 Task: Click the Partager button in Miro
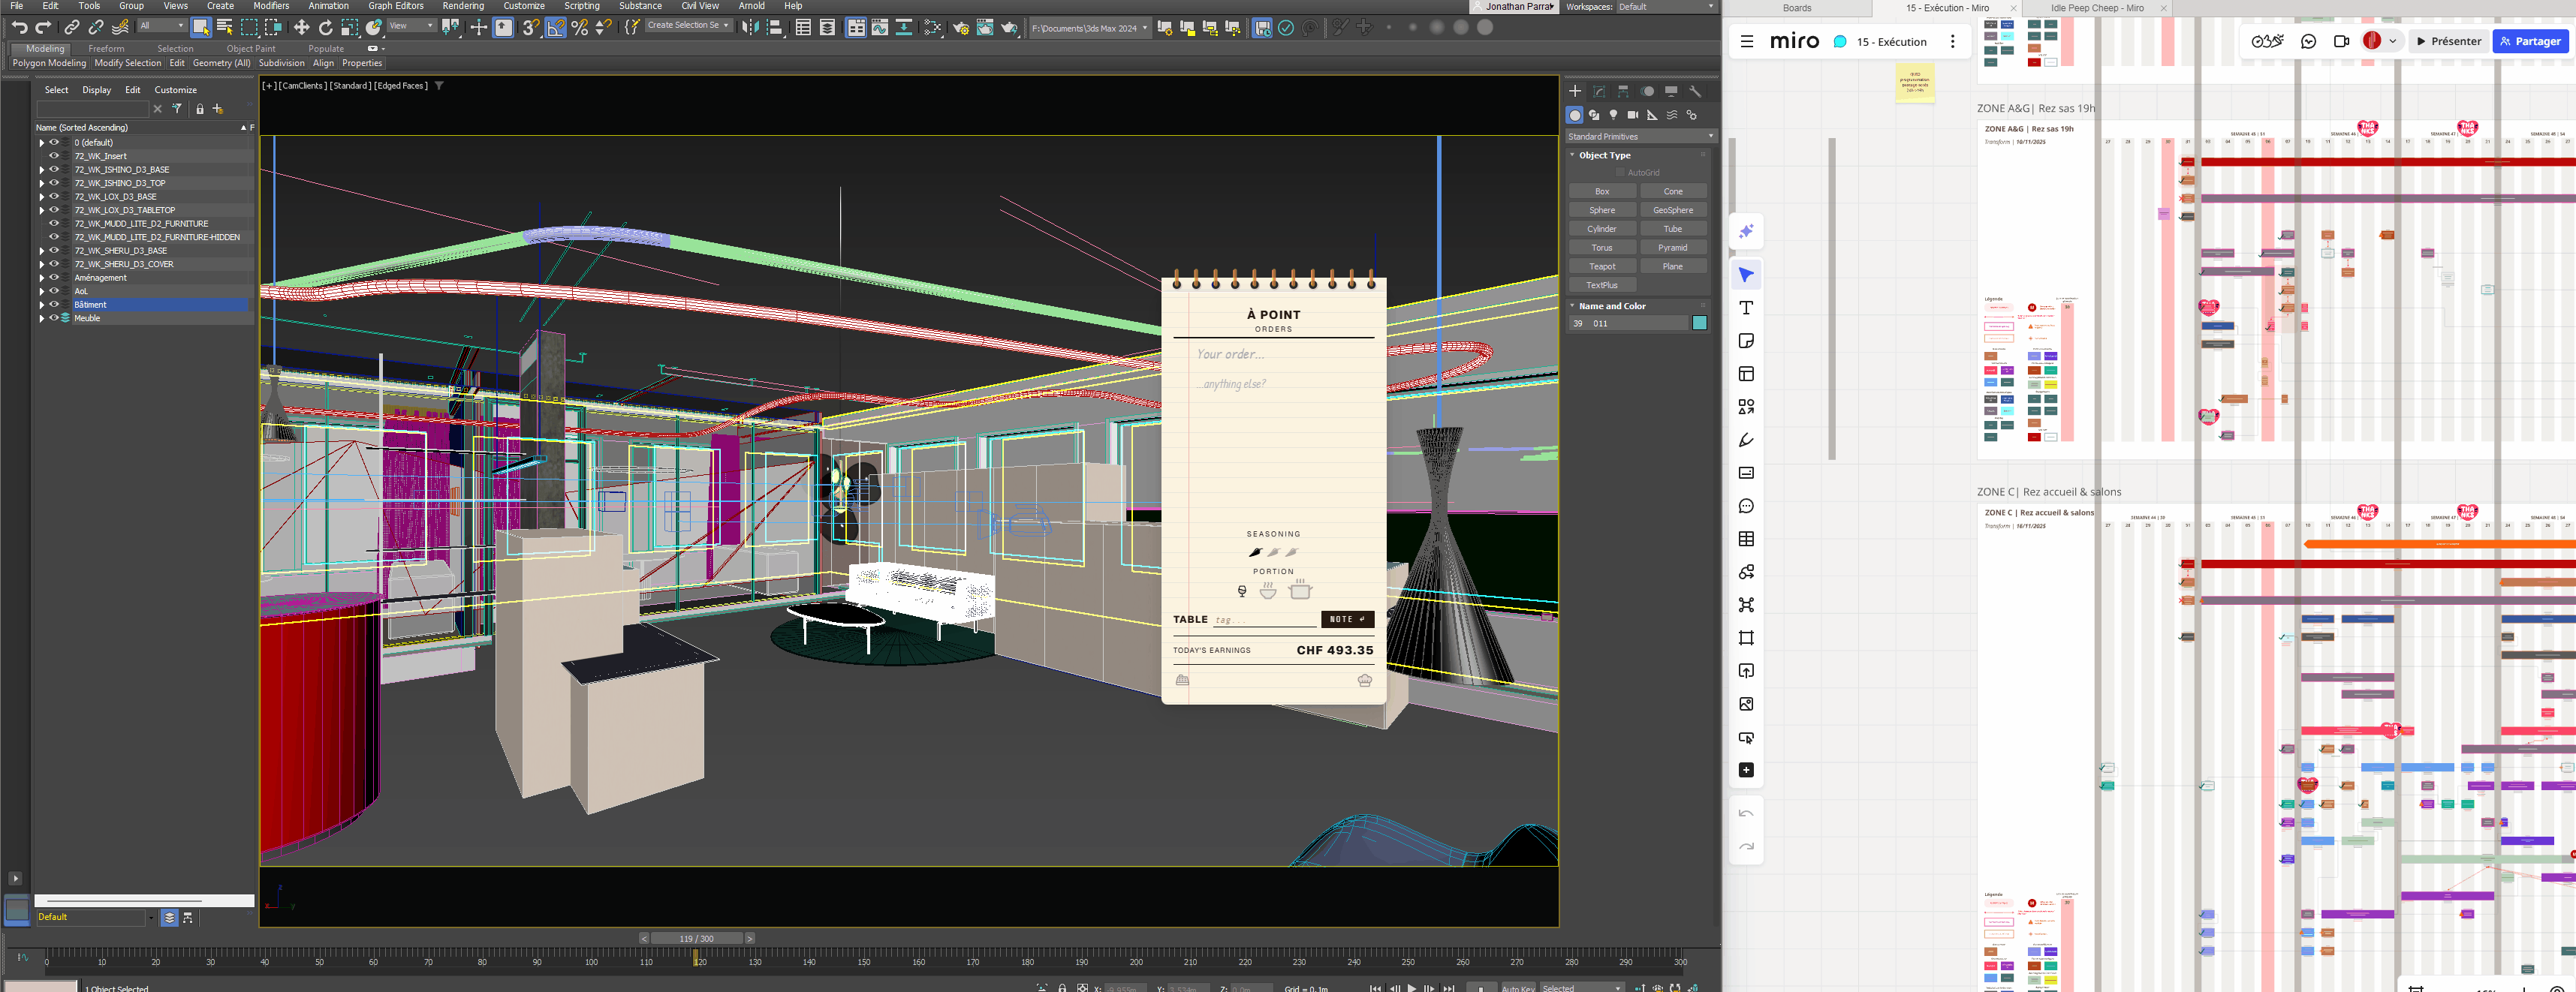point(2529,41)
